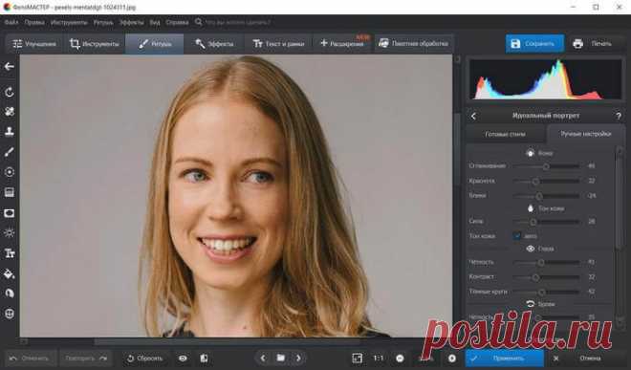Screen dimensions: 631x370
Task: Switch to Готовые стили tab
Action: click(506, 134)
